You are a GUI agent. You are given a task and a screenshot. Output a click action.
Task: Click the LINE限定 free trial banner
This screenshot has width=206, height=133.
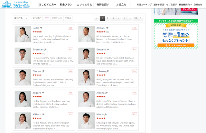click(x=176, y=34)
